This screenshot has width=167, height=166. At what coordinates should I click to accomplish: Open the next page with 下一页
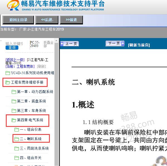[x=115, y=43]
